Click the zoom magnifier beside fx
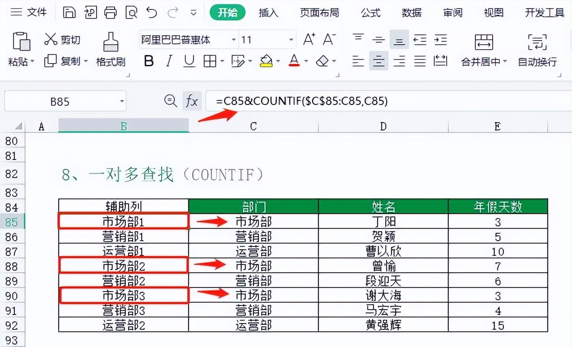 click(171, 100)
